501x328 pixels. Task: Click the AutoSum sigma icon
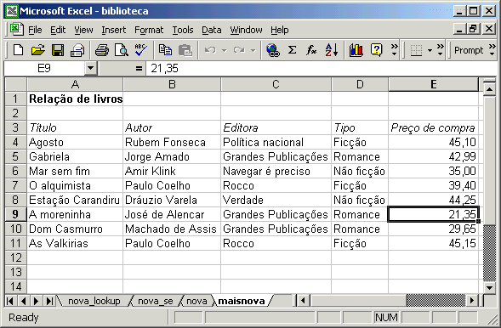click(x=292, y=50)
